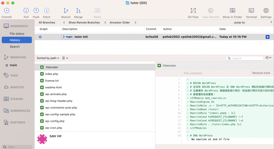Click the sidebar Filter field
Viewport: 274px width, 149px height.
tap(17, 147)
